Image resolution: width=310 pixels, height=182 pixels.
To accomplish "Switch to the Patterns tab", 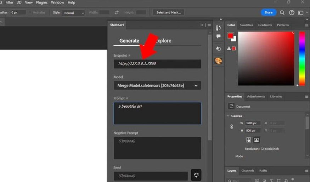I will point(283,25).
